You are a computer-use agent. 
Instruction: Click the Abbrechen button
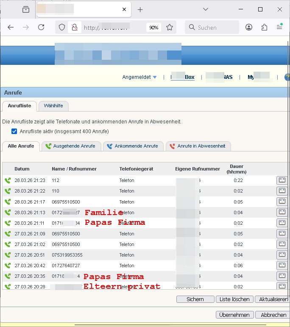tap(273, 315)
